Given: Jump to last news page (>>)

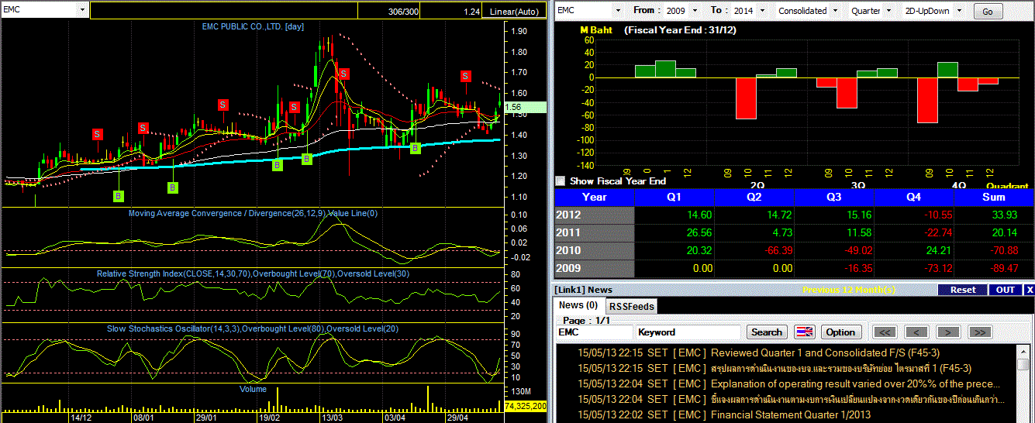Looking at the screenshot, I should tap(980, 332).
